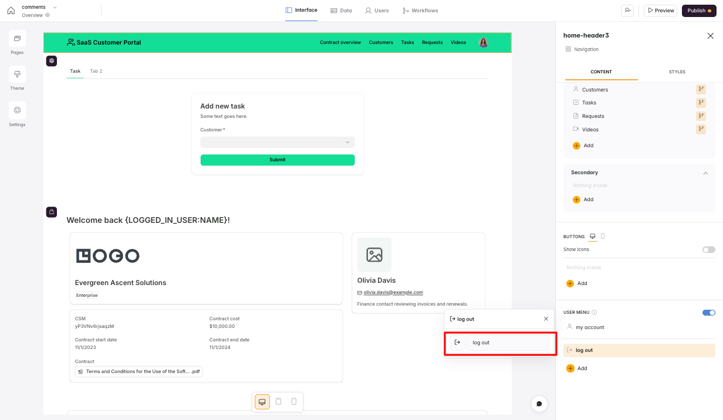Expand the comments app name dropdown

pyautogui.click(x=55, y=7)
